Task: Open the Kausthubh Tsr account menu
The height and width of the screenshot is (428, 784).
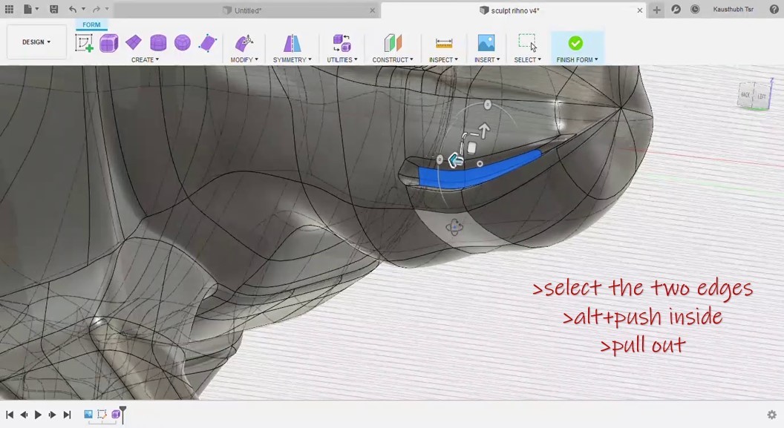Action: pyautogui.click(x=733, y=10)
